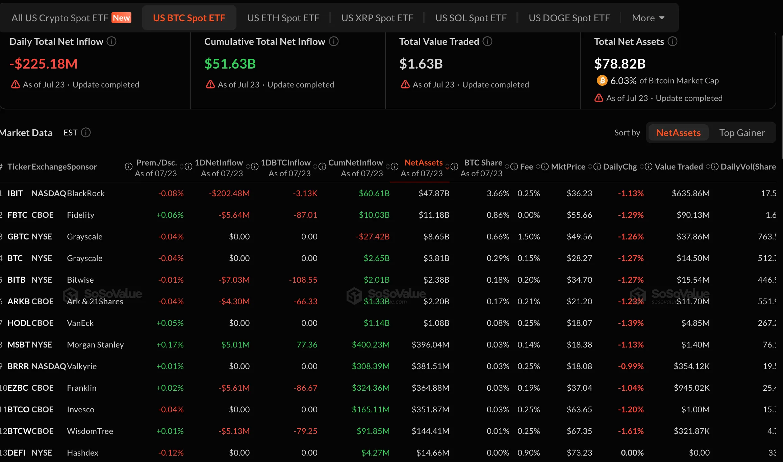Open the IBIT ticker row
Screen dimensions: 783x462
(x=388, y=193)
